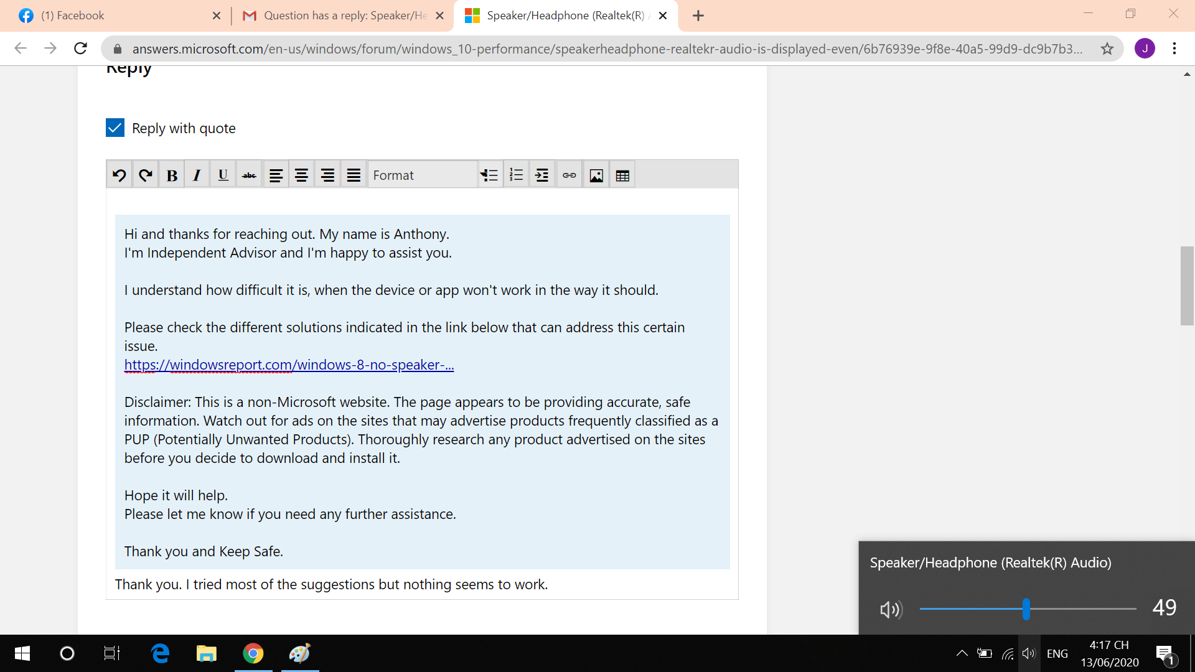Open the windowsreport.com link
This screenshot has height=672, width=1195.
coord(289,365)
